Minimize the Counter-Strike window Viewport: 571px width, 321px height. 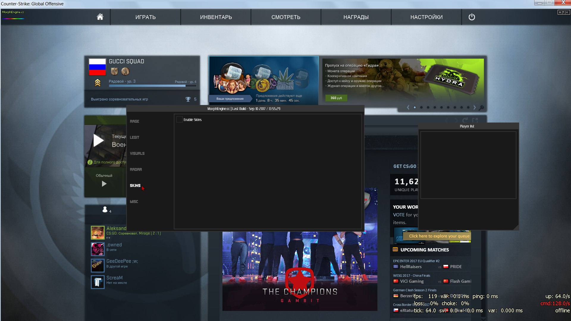pos(539,3)
